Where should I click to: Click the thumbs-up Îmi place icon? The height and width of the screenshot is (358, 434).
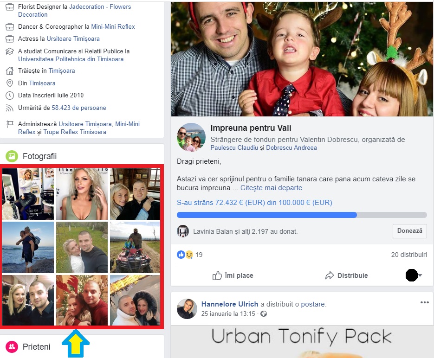[217, 275]
